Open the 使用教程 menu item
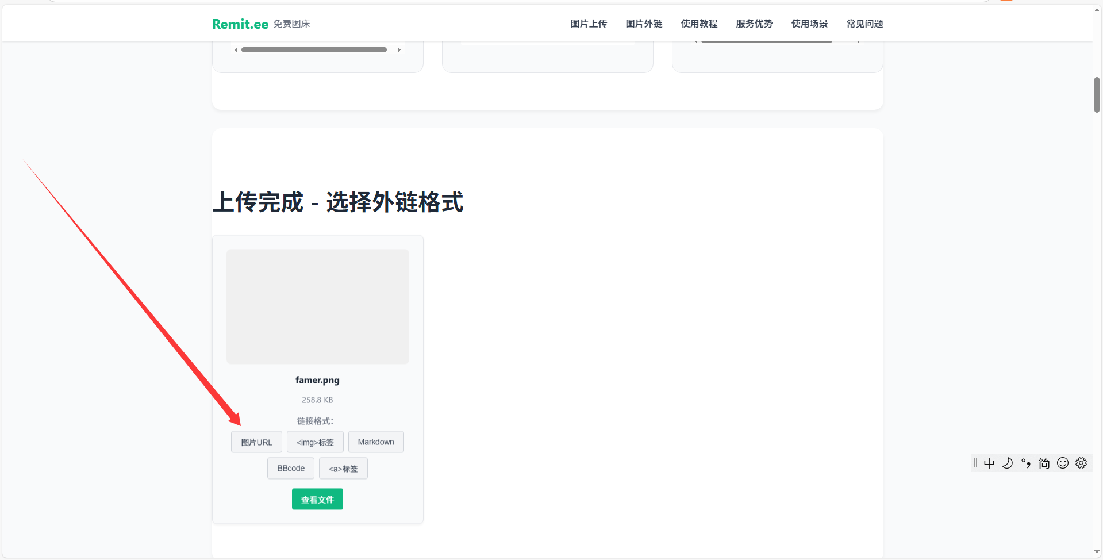The width and height of the screenshot is (1103, 560). [x=699, y=24]
